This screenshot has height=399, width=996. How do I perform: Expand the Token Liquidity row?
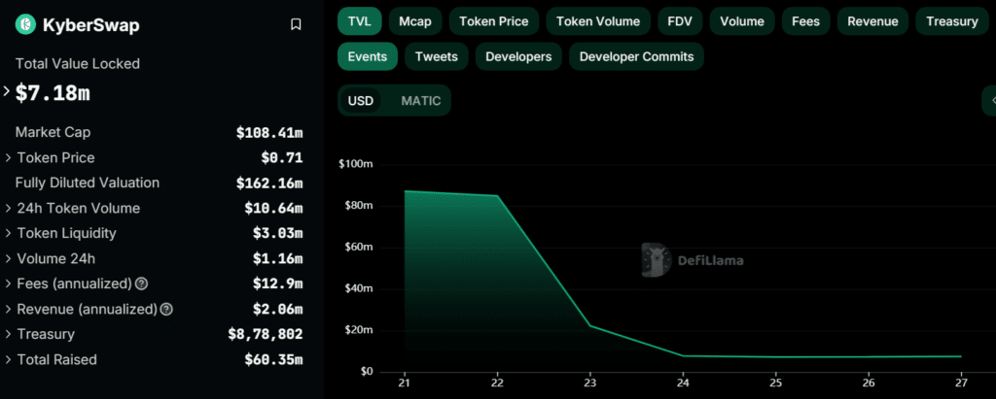(x=8, y=233)
